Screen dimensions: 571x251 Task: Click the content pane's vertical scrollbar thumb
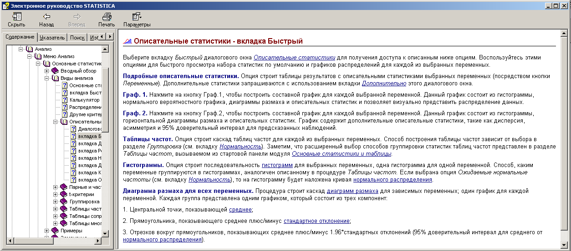[564, 133]
